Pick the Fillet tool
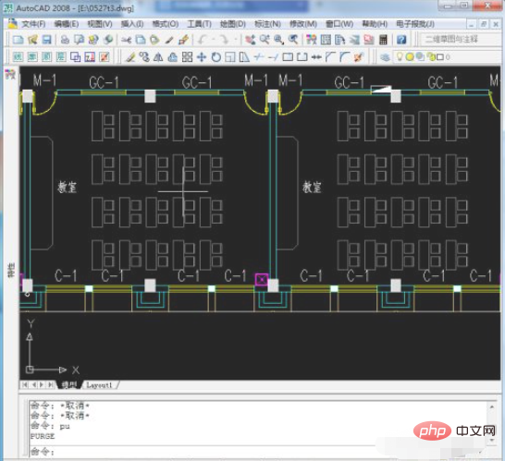 click(x=345, y=57)
